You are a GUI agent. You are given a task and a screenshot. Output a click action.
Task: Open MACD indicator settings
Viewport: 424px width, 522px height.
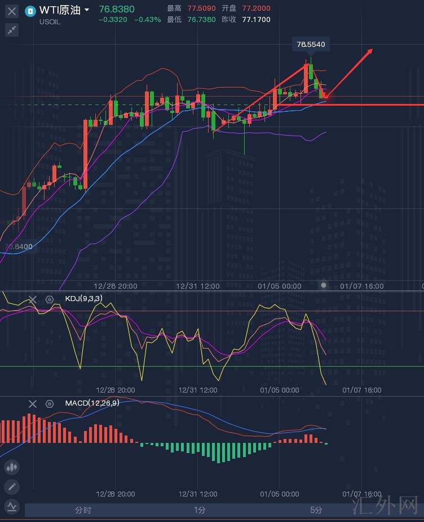pos(50,403)
